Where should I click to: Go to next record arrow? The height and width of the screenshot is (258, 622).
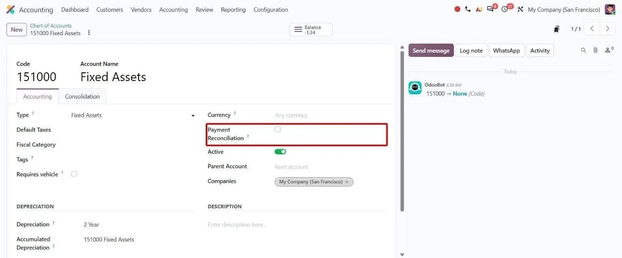[x=607, y=29]
